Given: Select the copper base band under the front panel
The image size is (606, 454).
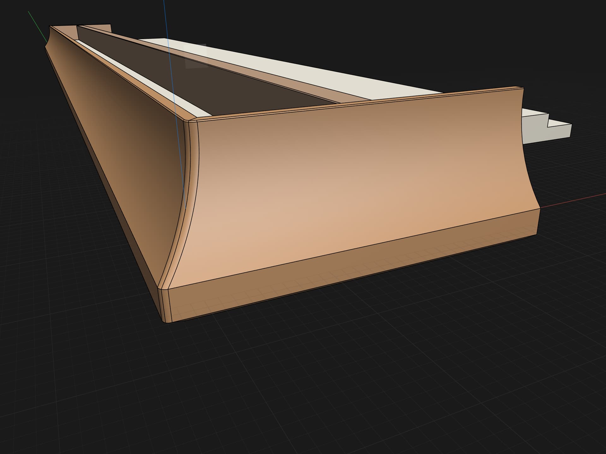Looking at the screenshot, I should [x=353, y=265].
